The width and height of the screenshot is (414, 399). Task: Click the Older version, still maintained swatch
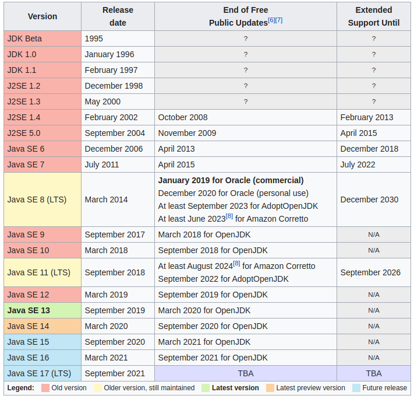[98, 388]
